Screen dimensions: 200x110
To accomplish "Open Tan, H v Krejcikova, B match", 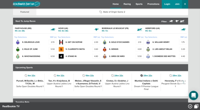I will point(59,82).
